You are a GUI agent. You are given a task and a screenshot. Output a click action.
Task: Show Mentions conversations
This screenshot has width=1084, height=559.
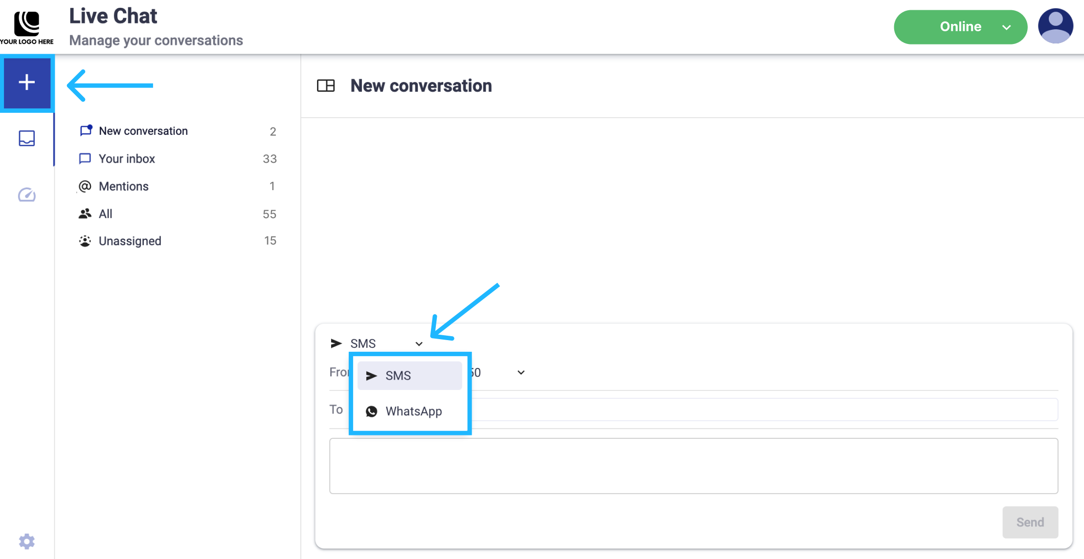point(123,186)
